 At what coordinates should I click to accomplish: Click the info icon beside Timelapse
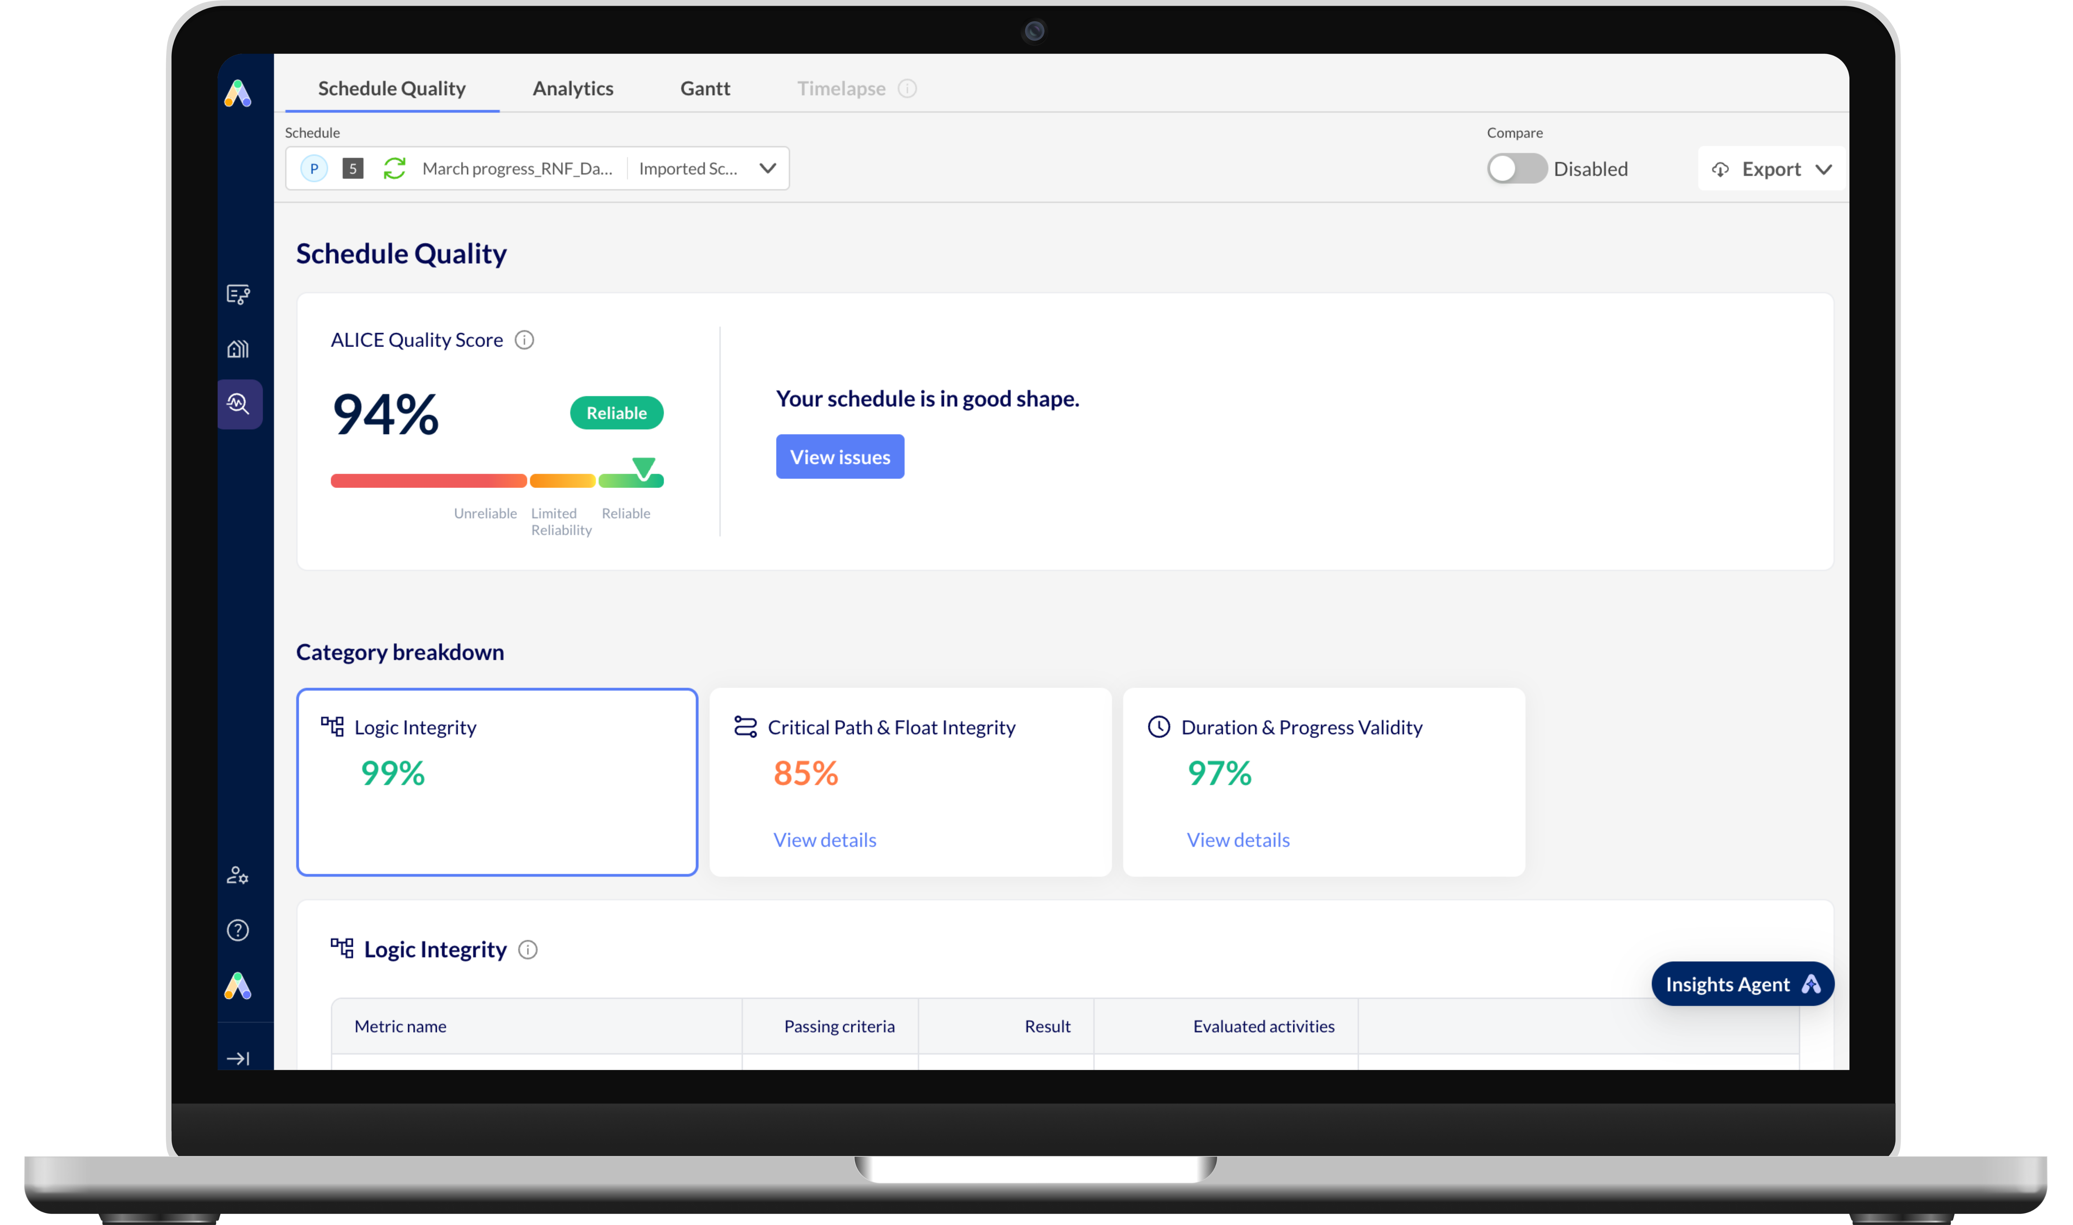coord(907,88)
